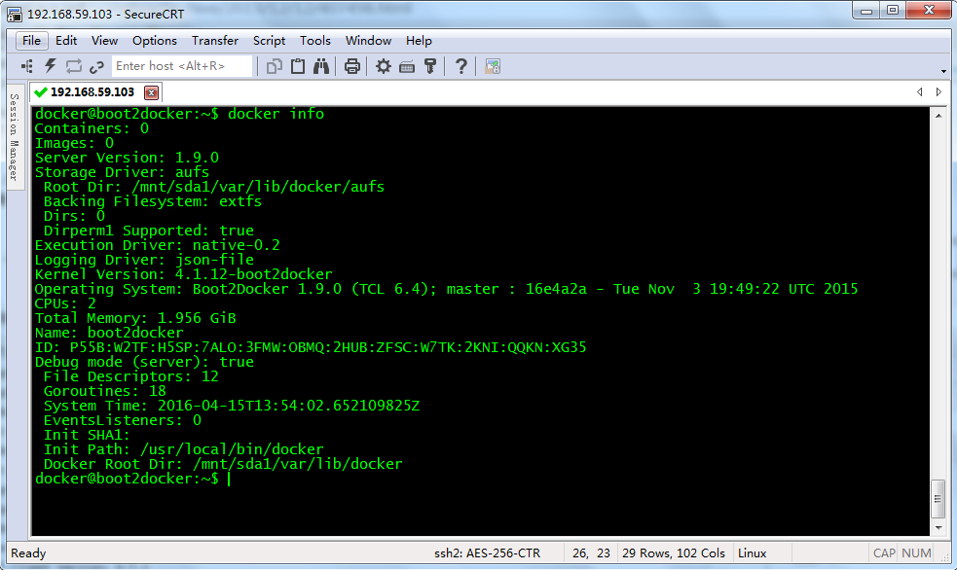The height and width of the screenshot is (570, 957).
Task: Open the Transfer menu
Action: coord(215,40)
